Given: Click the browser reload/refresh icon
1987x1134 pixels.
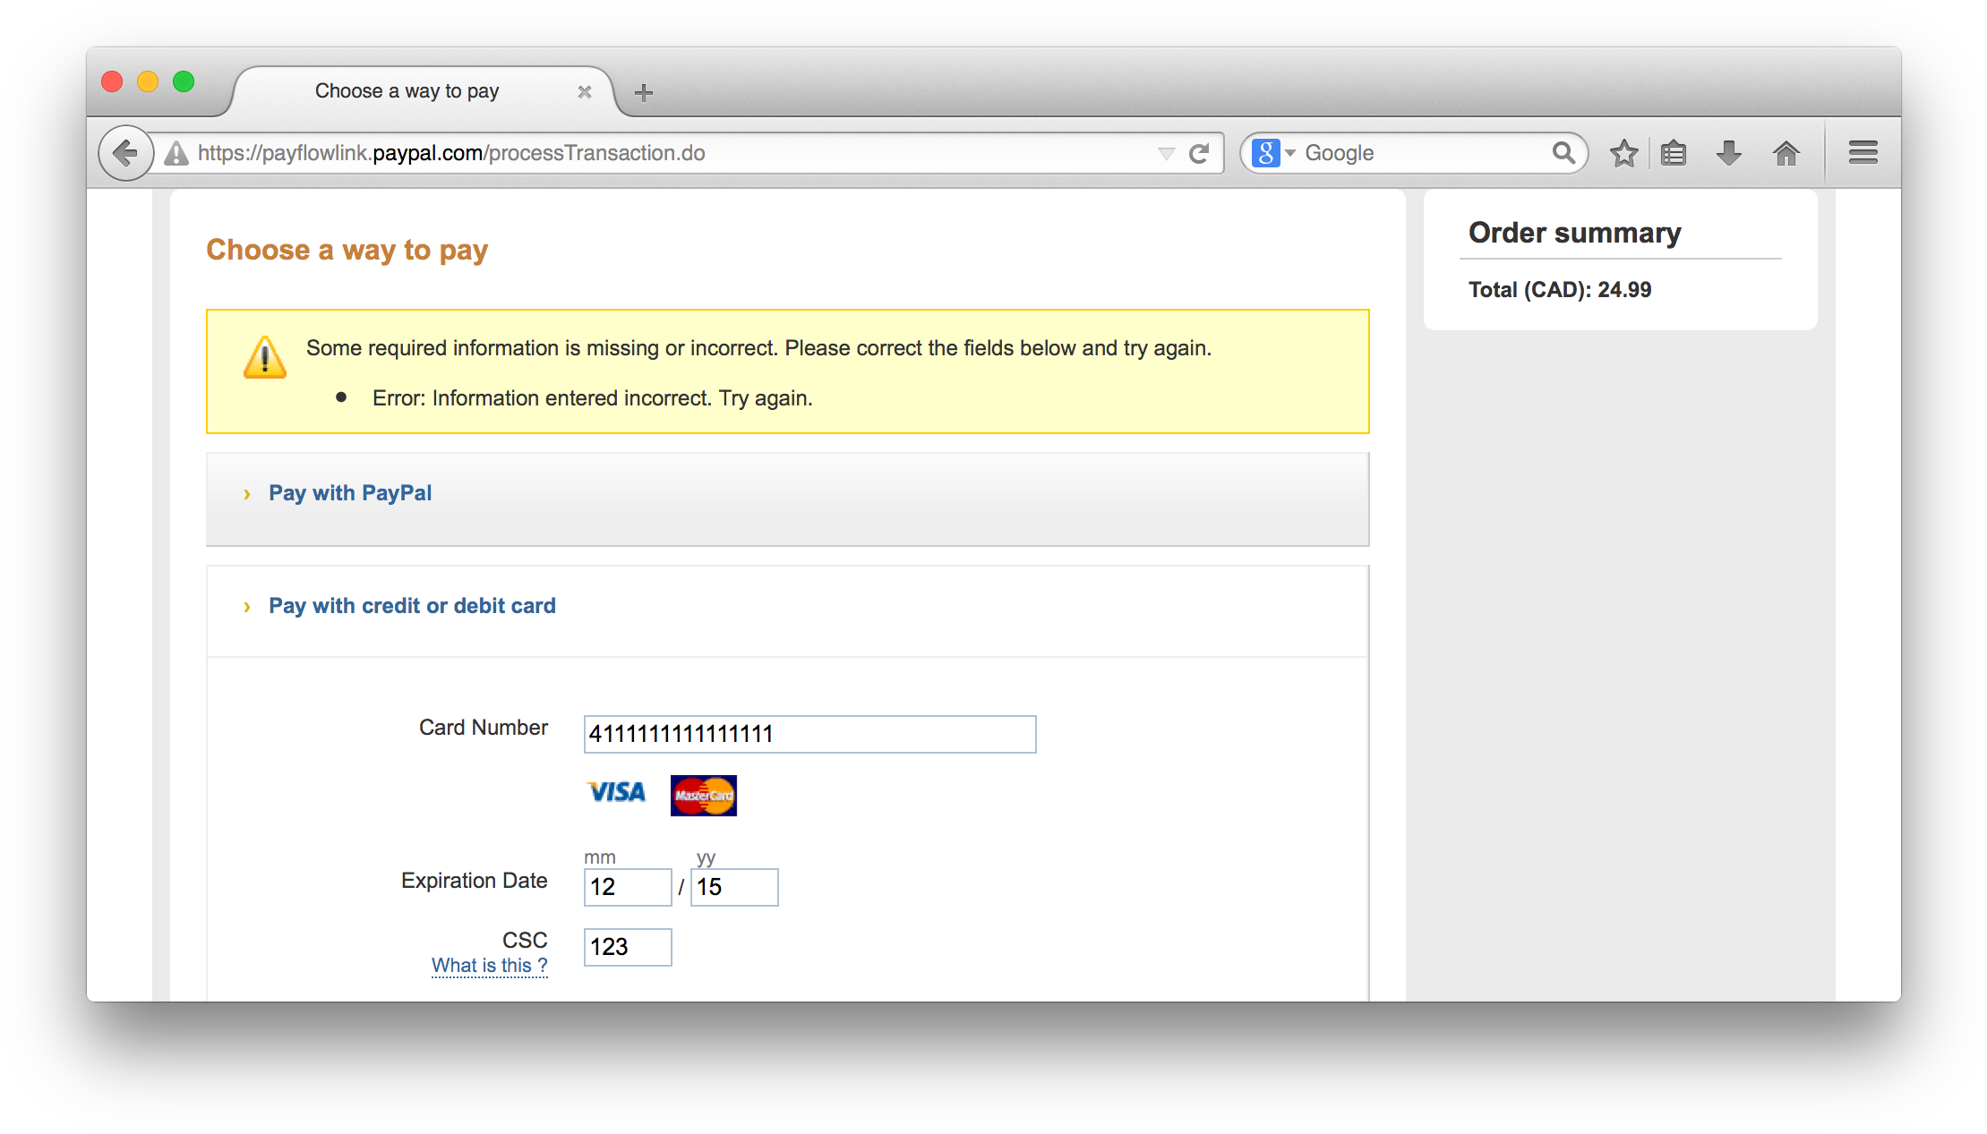Looking at the screenshot, I should 1200,151.
